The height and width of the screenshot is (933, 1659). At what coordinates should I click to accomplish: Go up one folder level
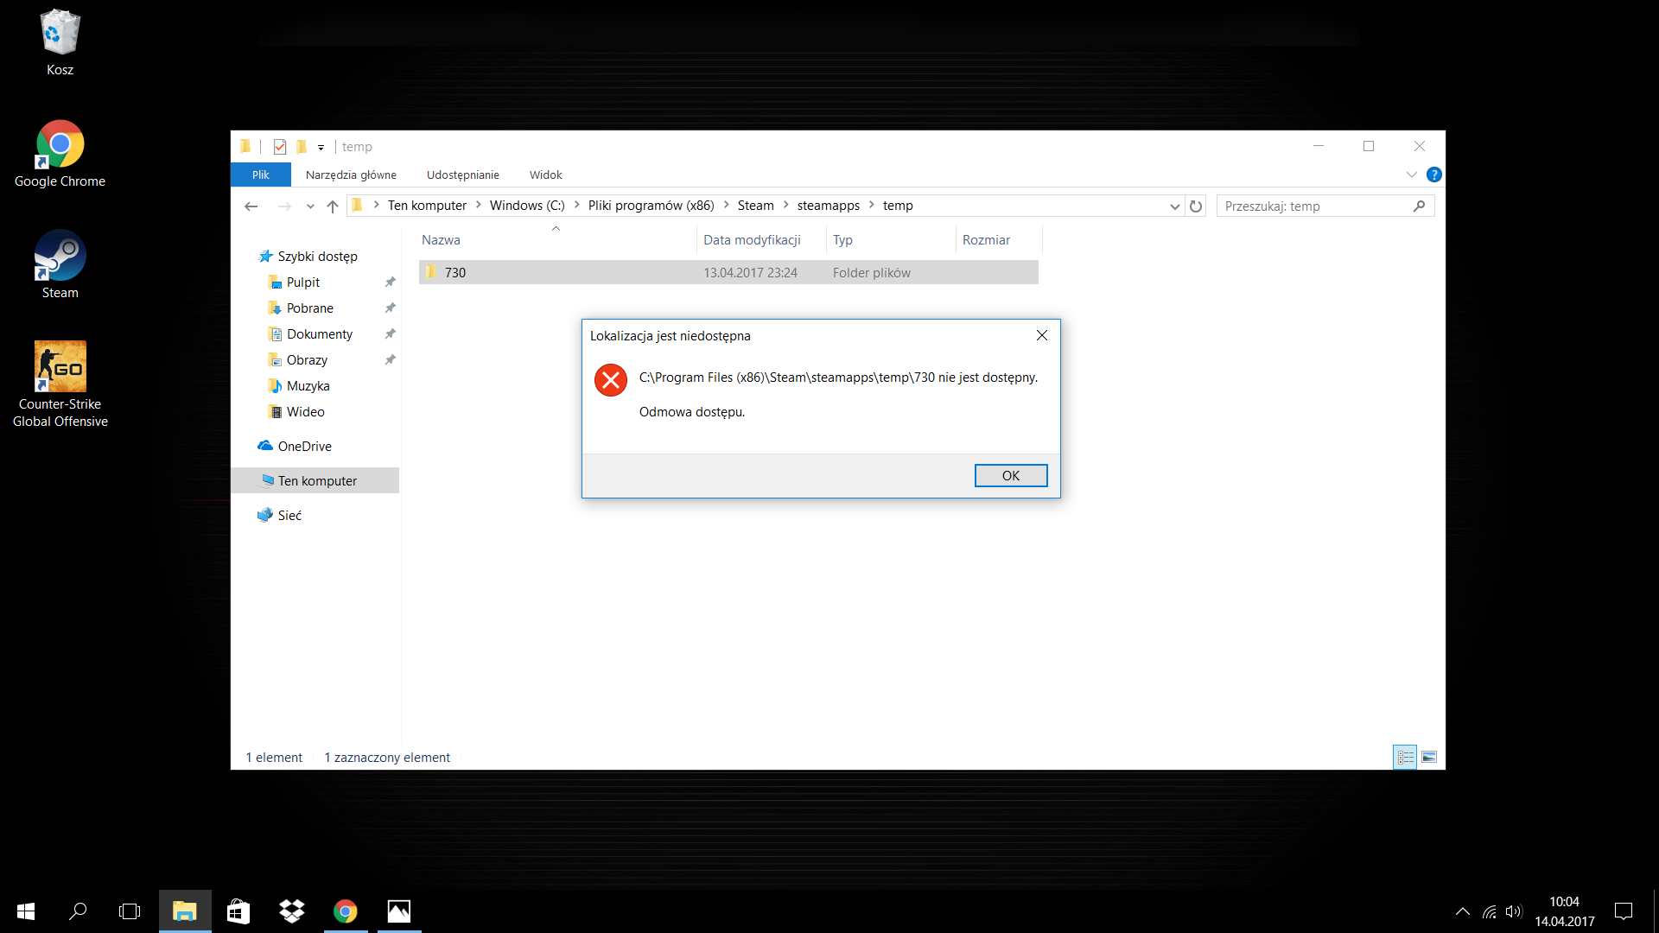pyautogui.click(x=333, y=206)
